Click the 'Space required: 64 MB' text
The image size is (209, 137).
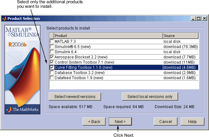click(124, 107)
